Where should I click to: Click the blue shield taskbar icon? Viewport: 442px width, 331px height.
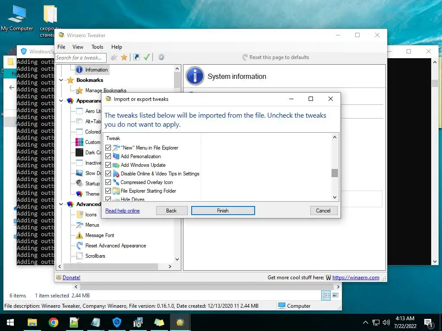[117, 322]
